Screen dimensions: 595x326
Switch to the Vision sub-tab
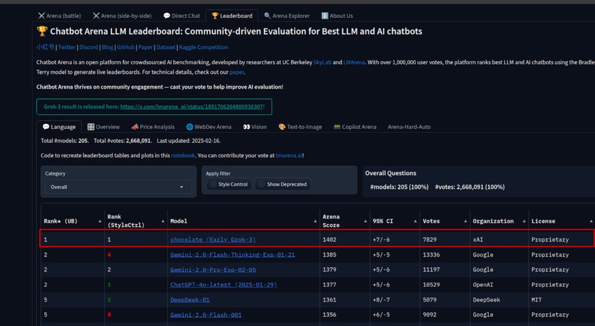pyautogui.click(x=255, y=127)
